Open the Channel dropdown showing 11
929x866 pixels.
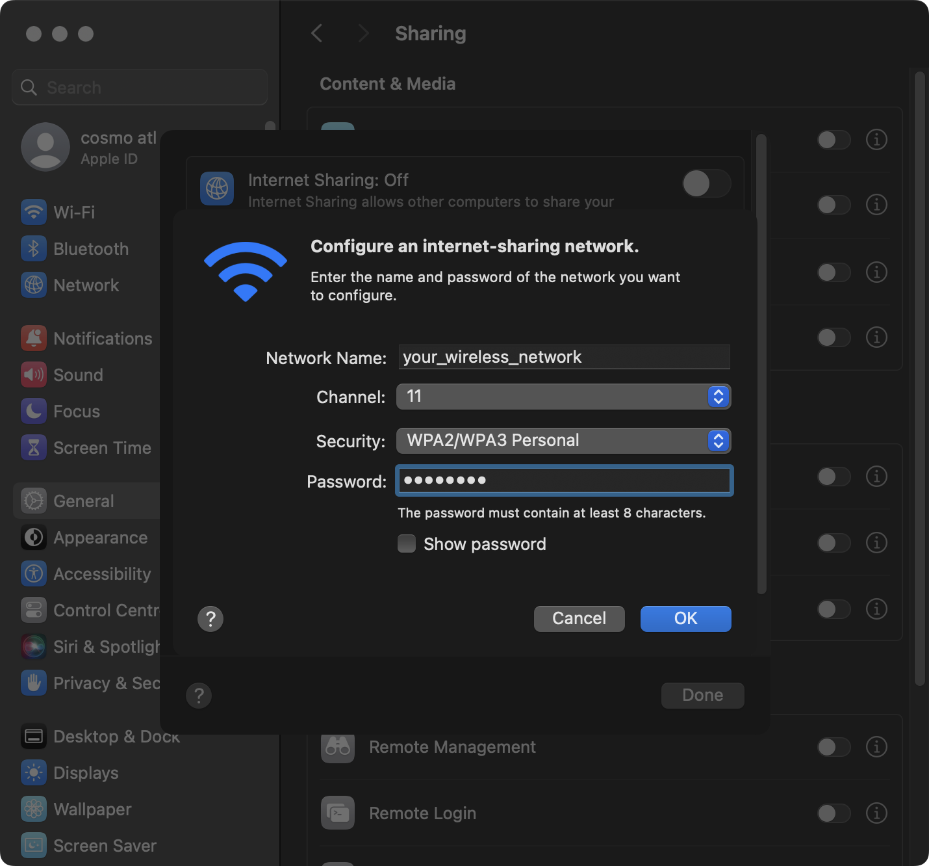click(x=564, y=397)
